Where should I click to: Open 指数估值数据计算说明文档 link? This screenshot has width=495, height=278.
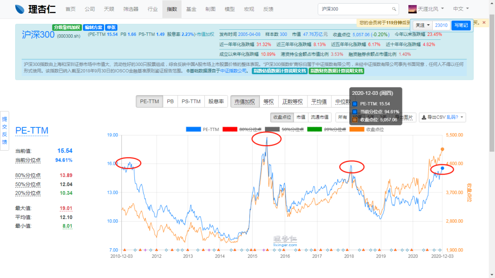280,71
